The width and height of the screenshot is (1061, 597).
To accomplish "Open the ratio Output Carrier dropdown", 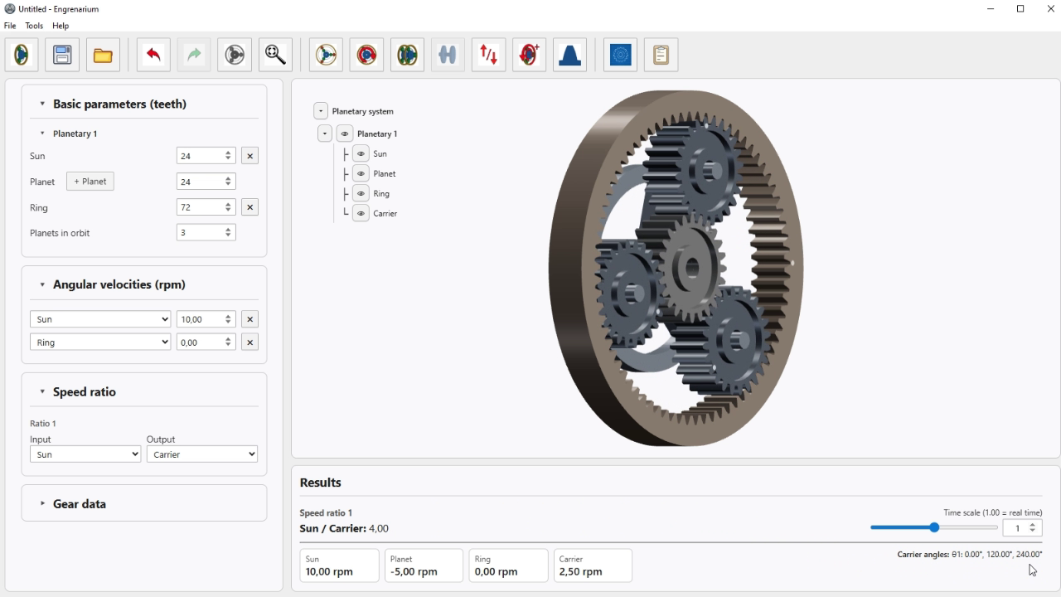I will (x=202, y=454).
